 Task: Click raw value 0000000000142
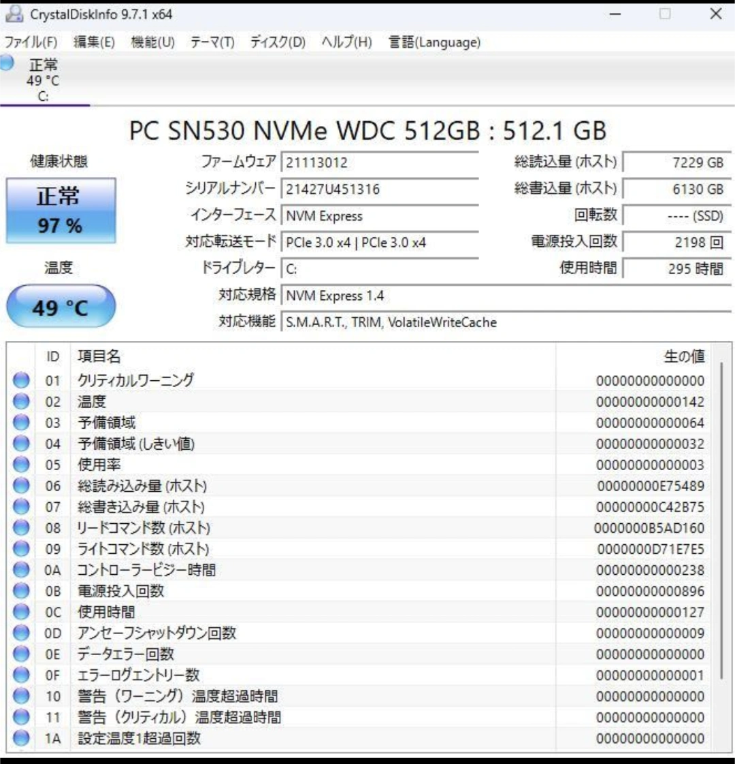point(650,401)
